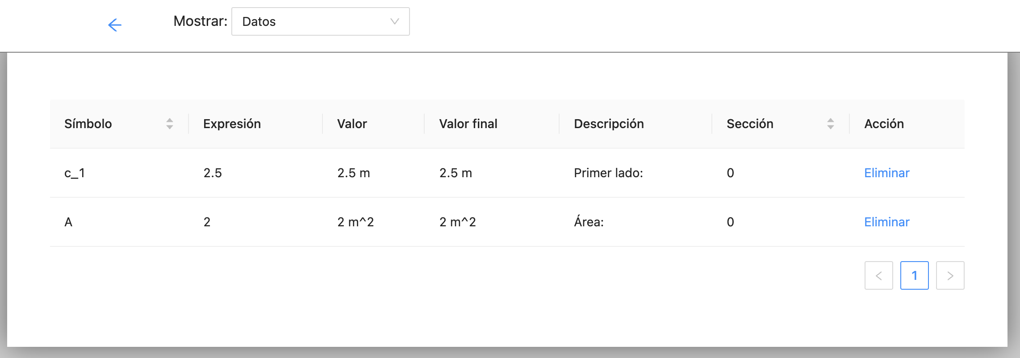Click the Valor column header

point(373,124)
